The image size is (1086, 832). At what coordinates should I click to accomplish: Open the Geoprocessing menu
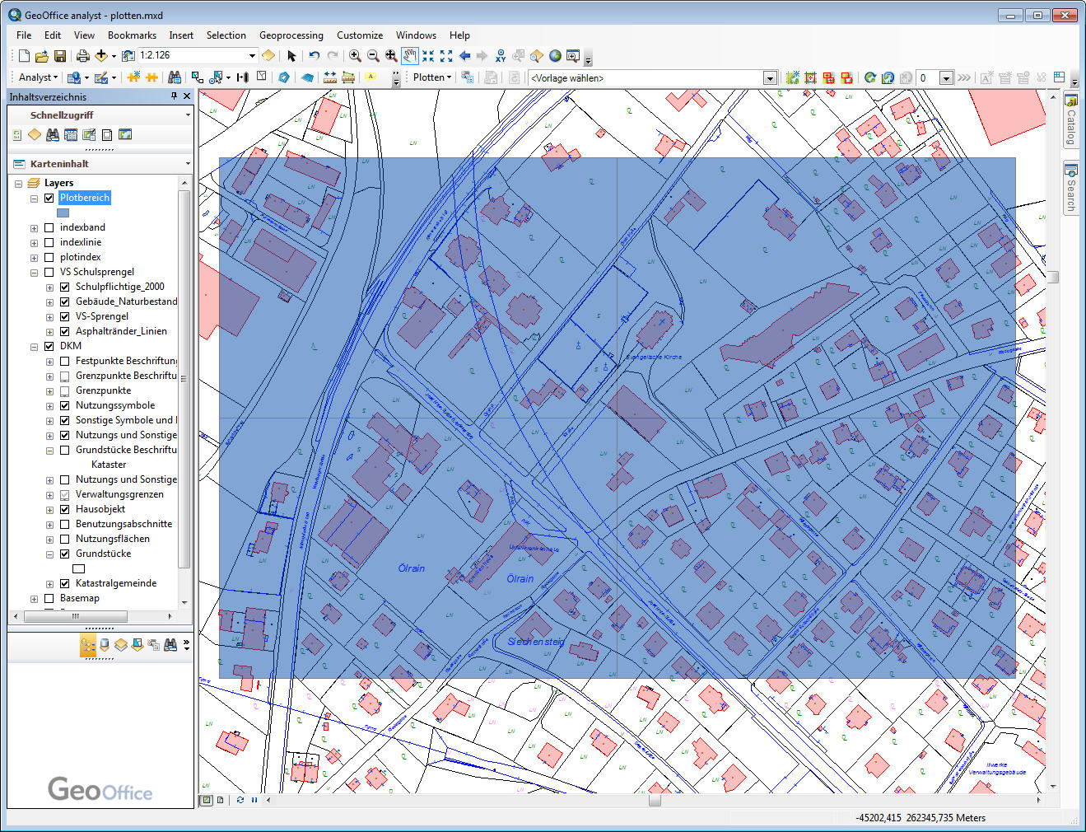pyautogui.click(x=291, y=35)
